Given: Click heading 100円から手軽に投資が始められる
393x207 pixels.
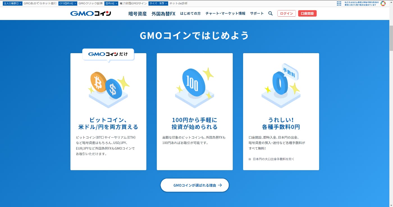Looking at the screenshot, I should (195, 123).
